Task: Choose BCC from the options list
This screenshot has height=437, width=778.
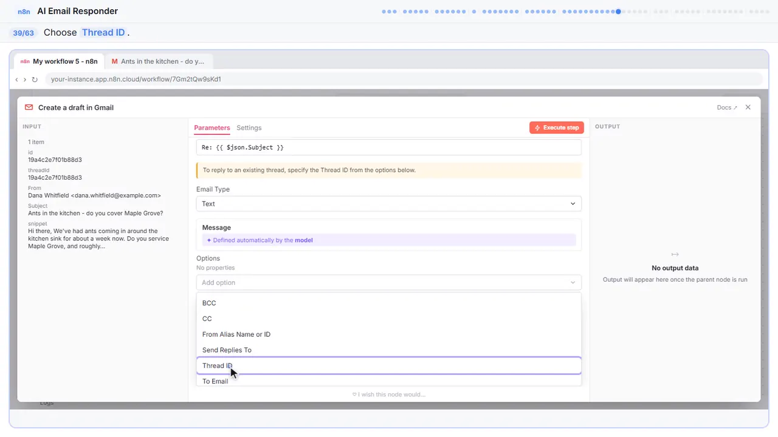Action: [389, 303]
